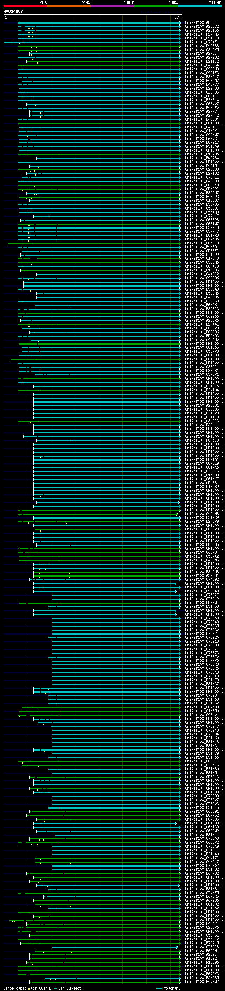225x991 pixels.
Task: Click the UniRef100_Q6EV07 label
Action: tap(202, 104)
